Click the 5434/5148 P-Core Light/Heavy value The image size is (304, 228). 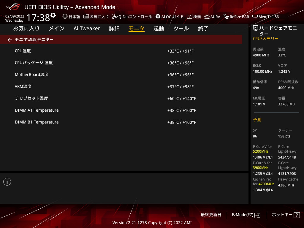tap(287, 157)
